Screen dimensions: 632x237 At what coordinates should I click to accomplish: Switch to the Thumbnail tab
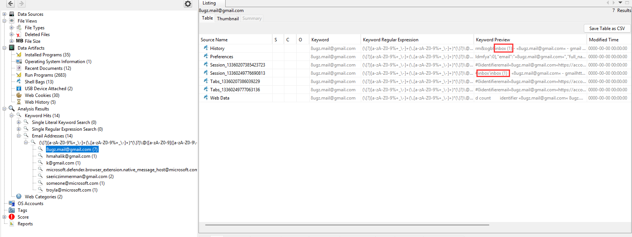point(227,18)
